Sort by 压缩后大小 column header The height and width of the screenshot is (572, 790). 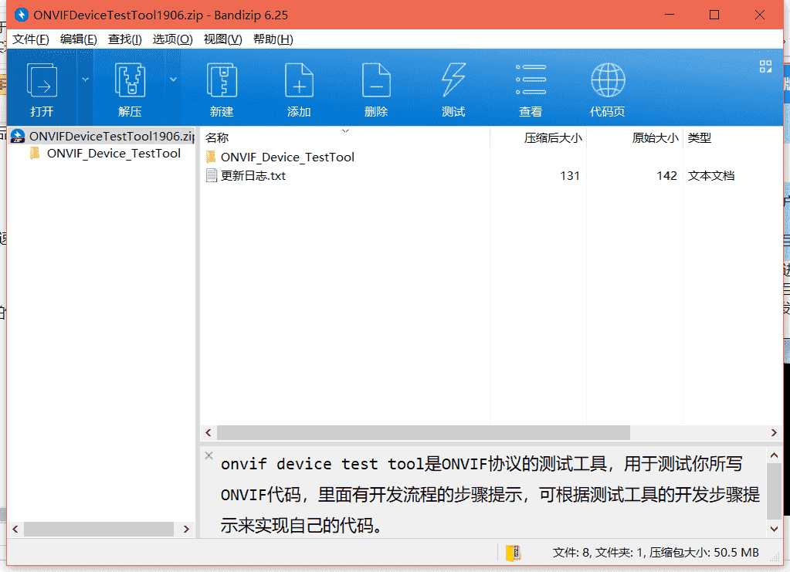click(553, 137)
